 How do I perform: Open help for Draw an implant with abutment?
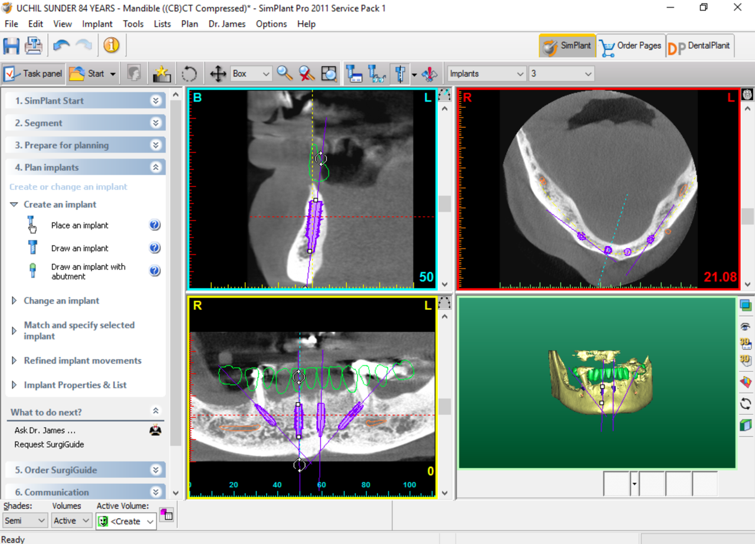[155, 271]
